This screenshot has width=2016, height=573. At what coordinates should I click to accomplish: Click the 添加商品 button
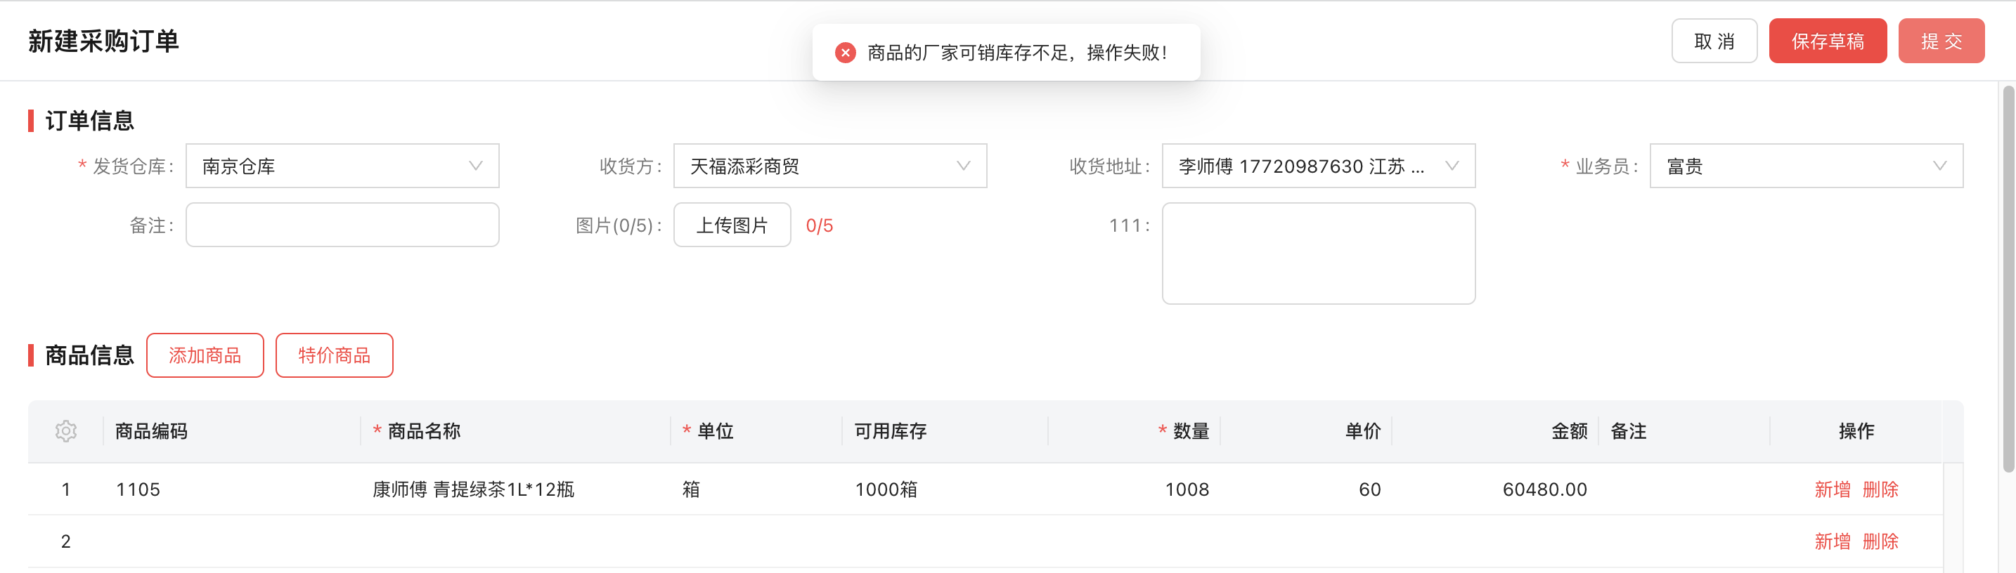click(x=205, y=355)
